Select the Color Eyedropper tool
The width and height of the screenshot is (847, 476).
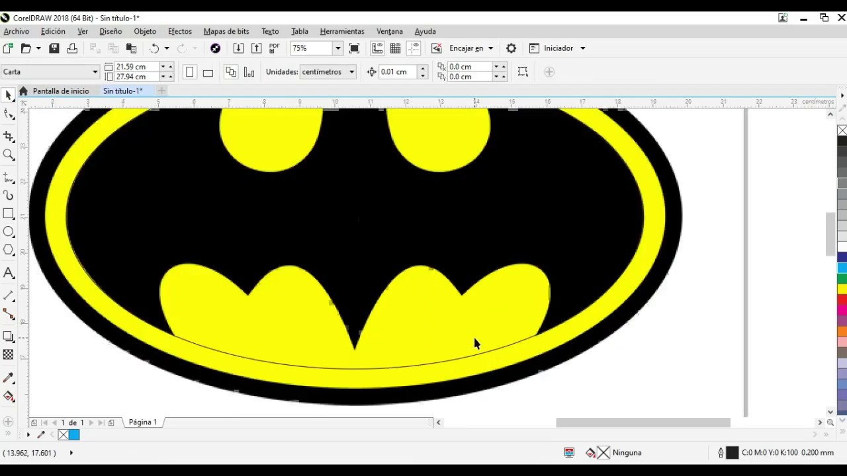[9, 378]
